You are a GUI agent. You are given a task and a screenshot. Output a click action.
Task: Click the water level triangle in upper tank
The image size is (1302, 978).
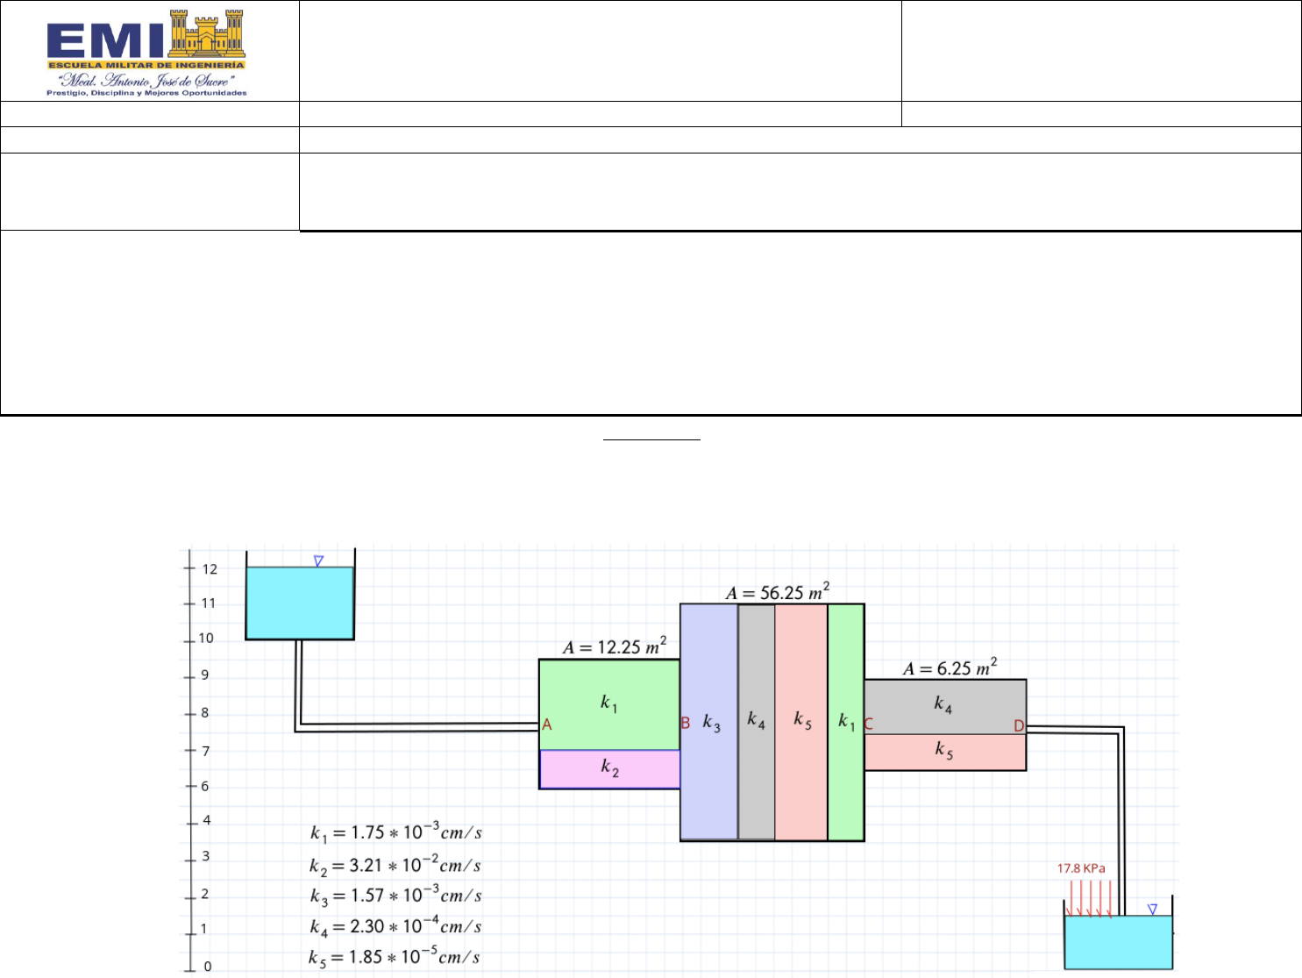(319, 561)
